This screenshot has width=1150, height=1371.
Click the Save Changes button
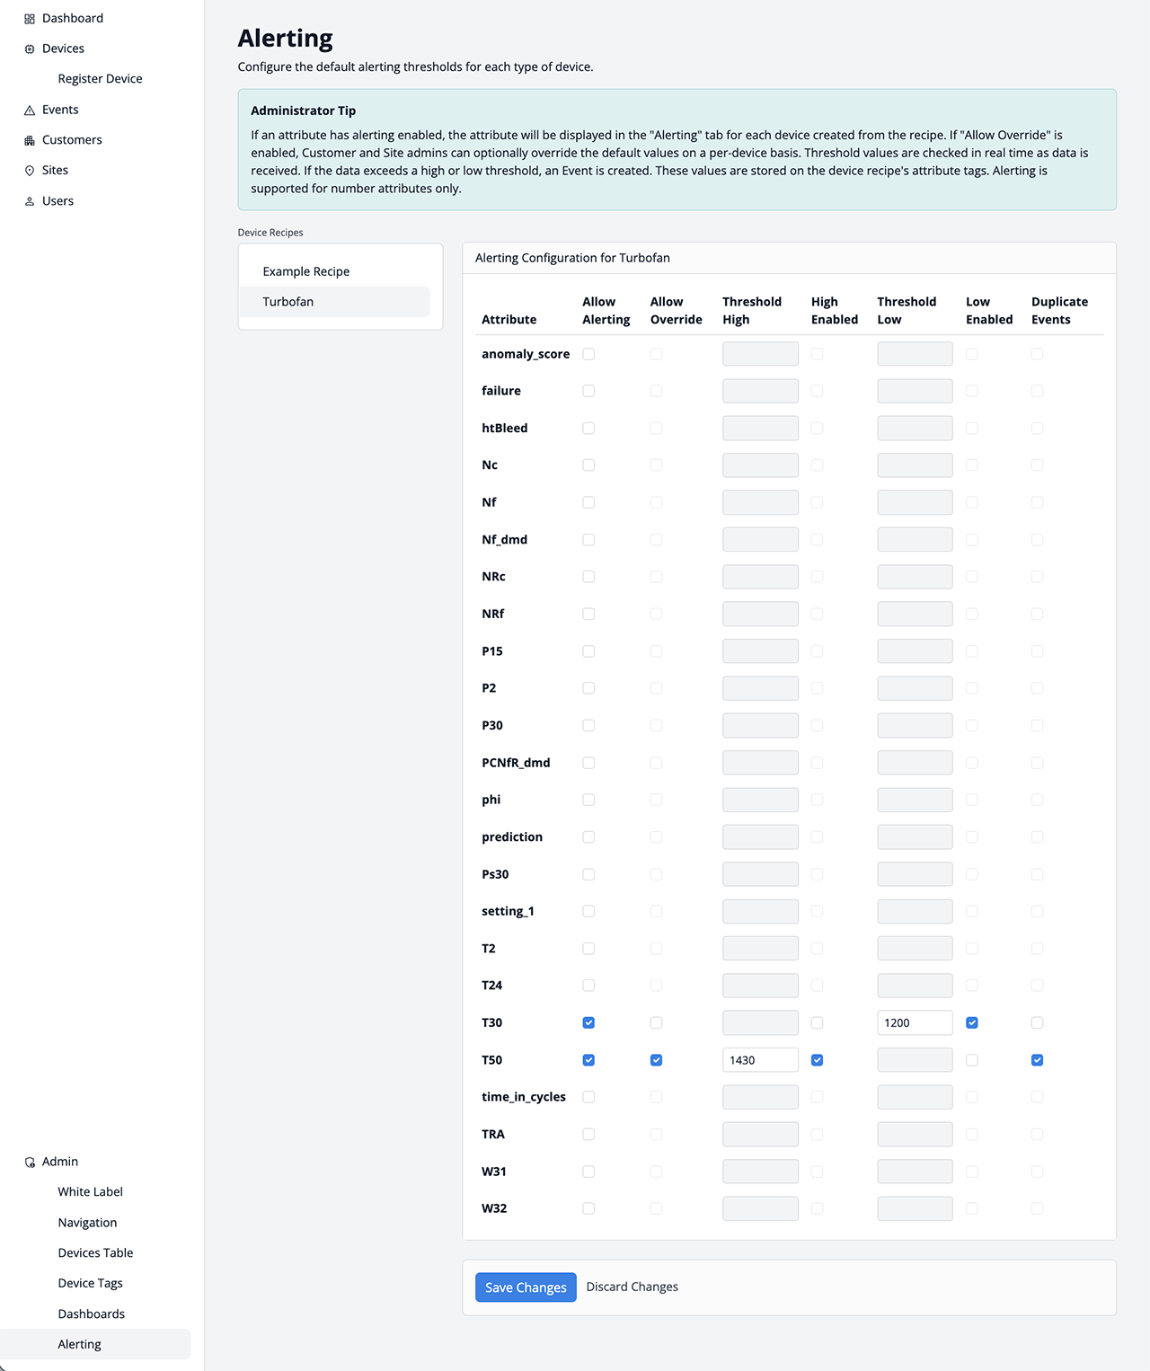tap(526, 1287)
